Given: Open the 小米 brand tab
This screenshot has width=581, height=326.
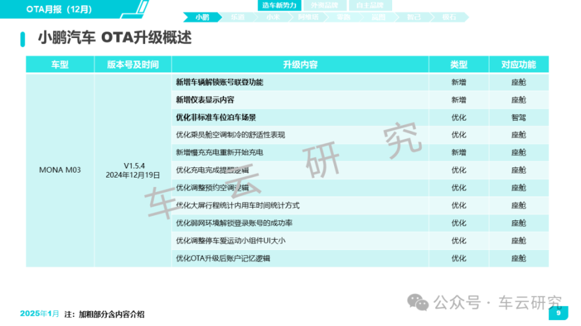Looking at the screenshot, I should (273, 17).
